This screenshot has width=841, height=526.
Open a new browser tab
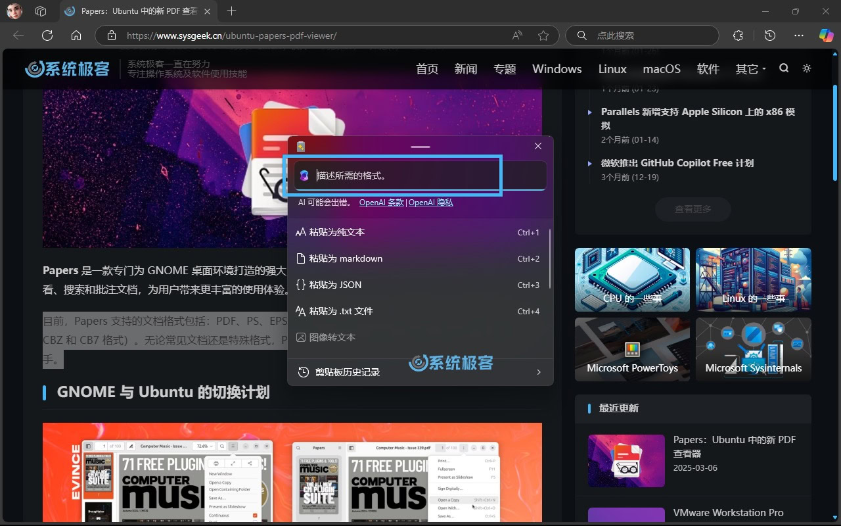[x=231, y=11]
